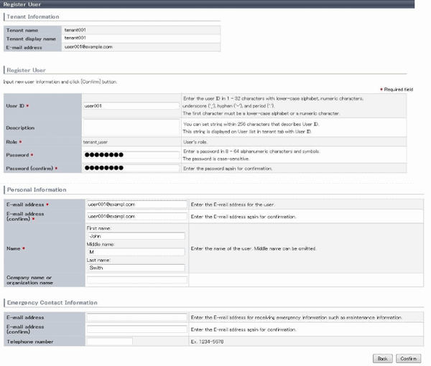This screenshot has height=366, width=431.
Task: Click the Tenant Information section heading
Action: point(32,17)
